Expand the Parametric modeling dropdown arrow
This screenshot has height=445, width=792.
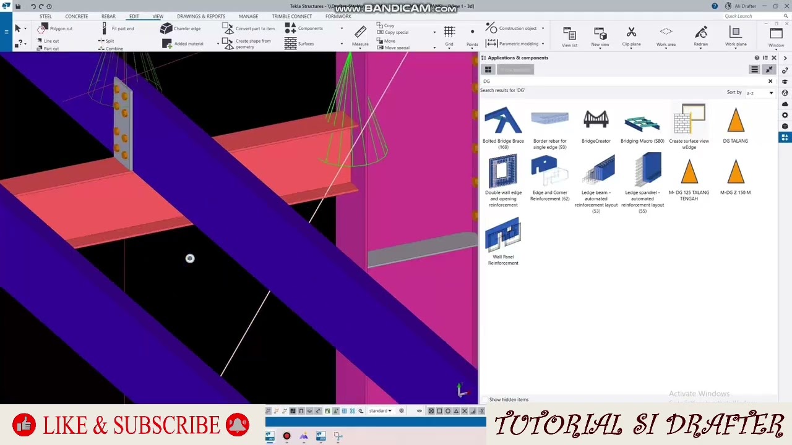pos(543,44)
